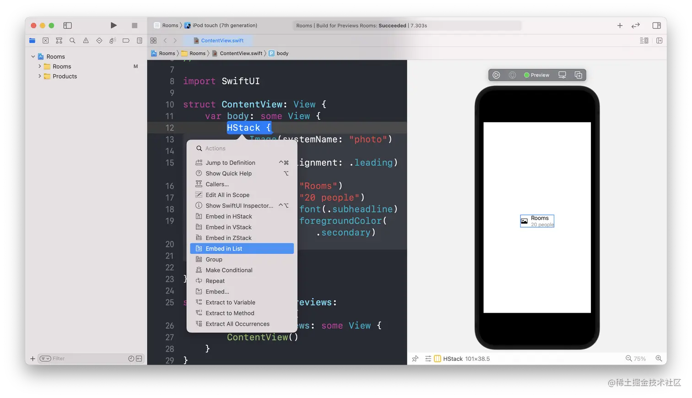Open preview on device settings
This screenshot has height=398, width=692.
coord(562,75)
